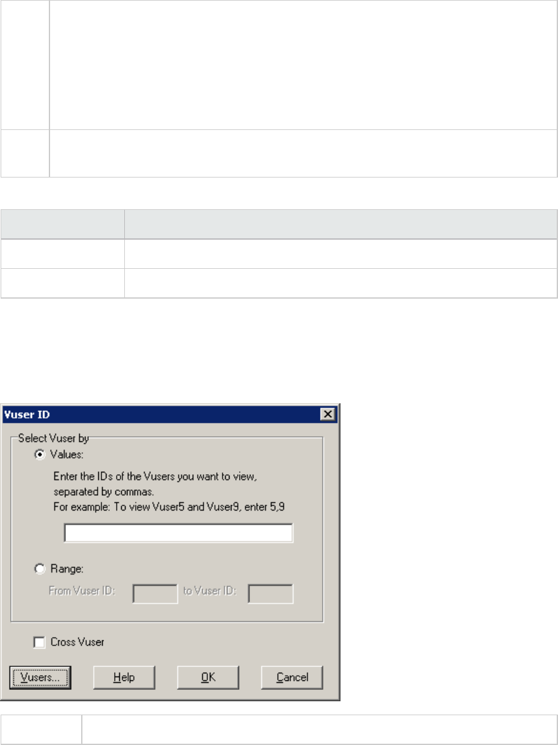Click the to Vuser ID field
The height and width of the screenshot is (745, 558).
tap(271, 594)
